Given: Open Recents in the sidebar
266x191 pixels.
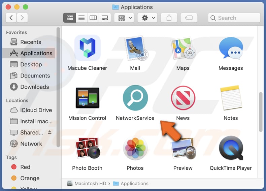Looking at the screenshot, I should coord(29,42).
